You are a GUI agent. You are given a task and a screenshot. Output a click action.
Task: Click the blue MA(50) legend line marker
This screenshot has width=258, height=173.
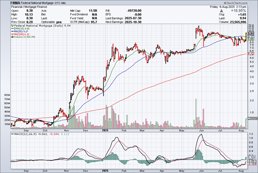point(13,31)
